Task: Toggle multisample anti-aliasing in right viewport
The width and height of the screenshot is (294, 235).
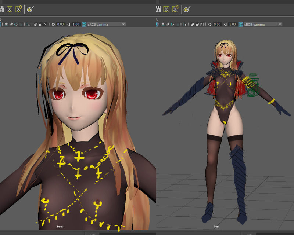Action: point(172,24)
